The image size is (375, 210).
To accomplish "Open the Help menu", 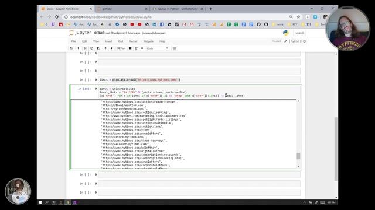I will pos(162,41).
